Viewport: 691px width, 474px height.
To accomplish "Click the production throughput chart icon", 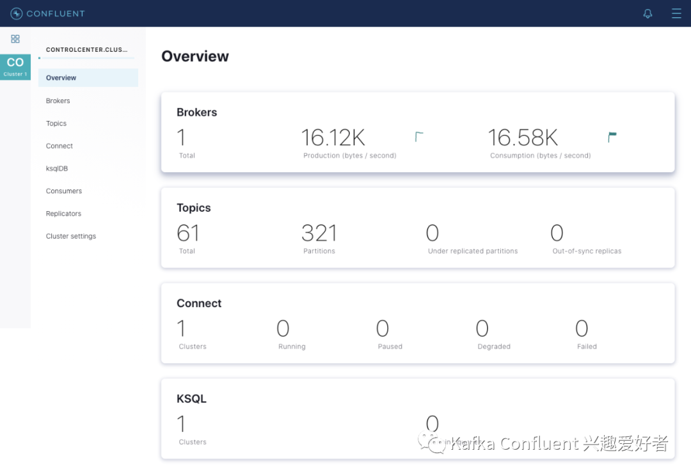I will 419,136.
